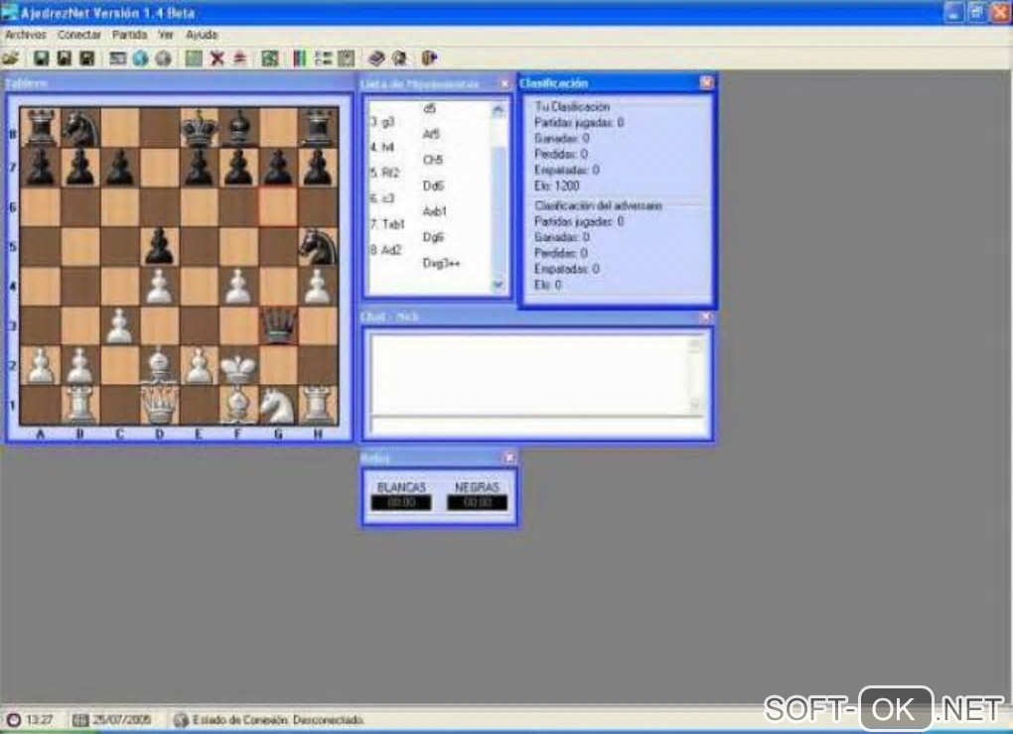Viewport: 1013px width, 734px height.
Task: Click 'Estado de Conexión: Desconectado' status text
Action: point(278,720)
